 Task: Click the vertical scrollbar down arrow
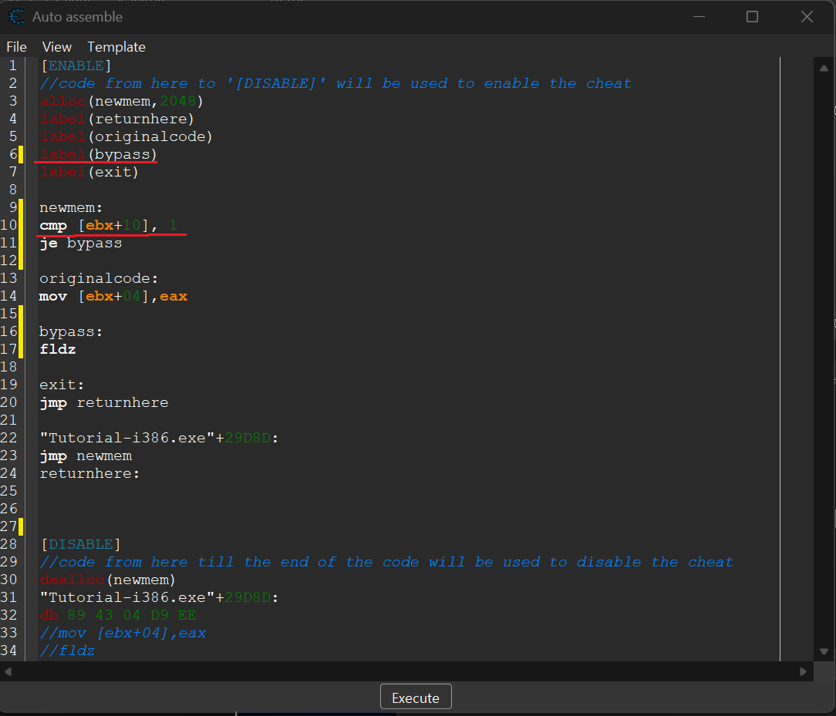pos(823,652)
